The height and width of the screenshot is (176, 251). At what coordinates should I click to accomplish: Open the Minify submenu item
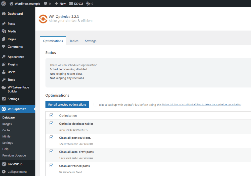[x=6, y=136]
